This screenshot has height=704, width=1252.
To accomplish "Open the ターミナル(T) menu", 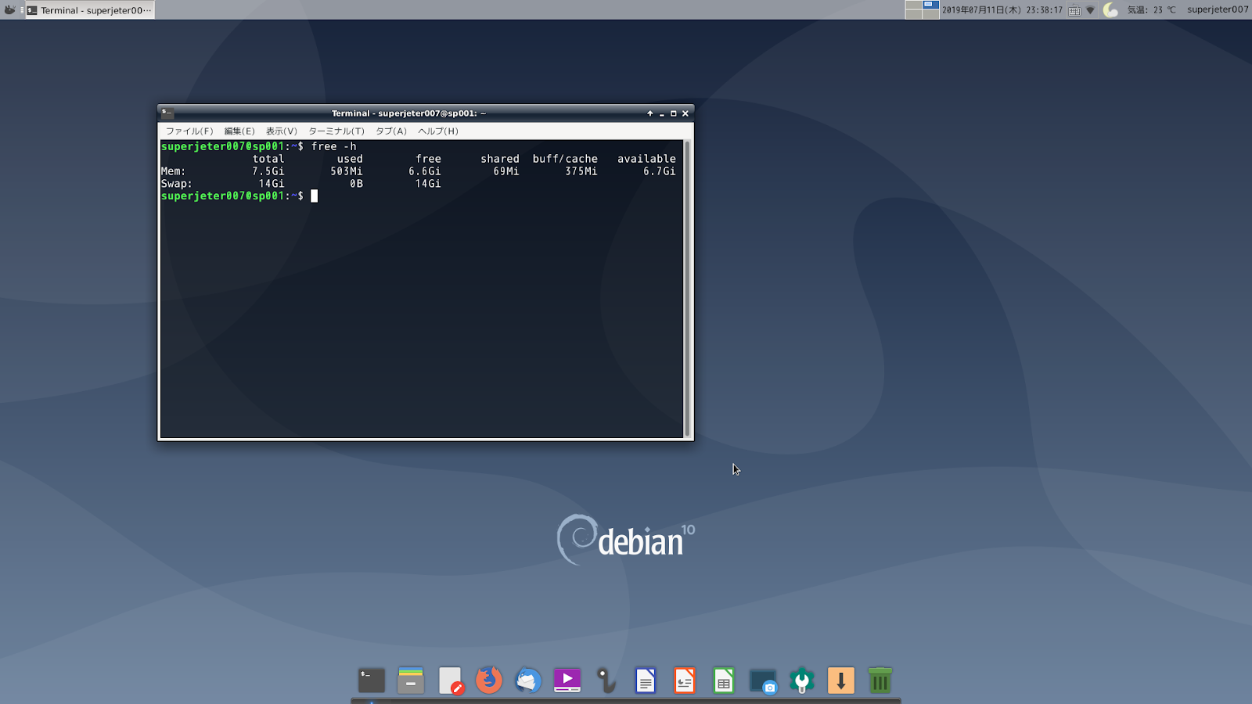I will point(336,131).
